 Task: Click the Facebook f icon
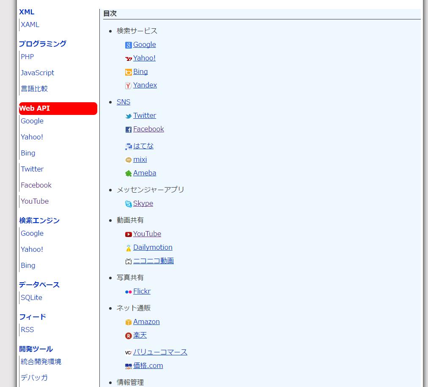(128, 130)
